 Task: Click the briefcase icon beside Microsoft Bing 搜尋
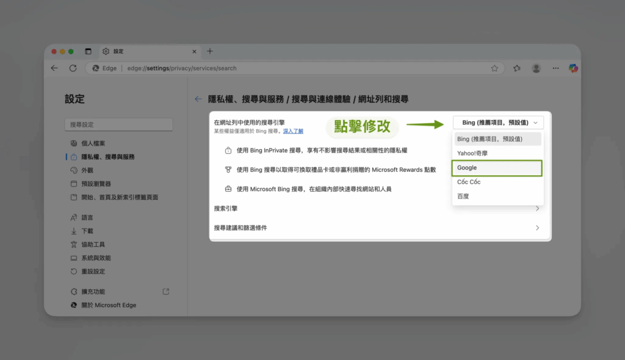(228, 189)
